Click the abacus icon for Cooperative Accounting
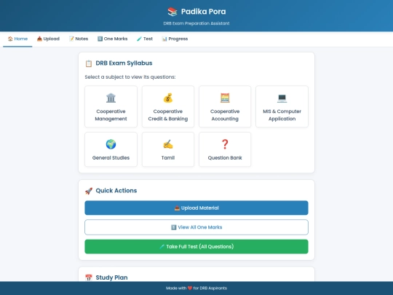Screen dimensions: 393x295 pyautogui.click(x=225, y=98)
